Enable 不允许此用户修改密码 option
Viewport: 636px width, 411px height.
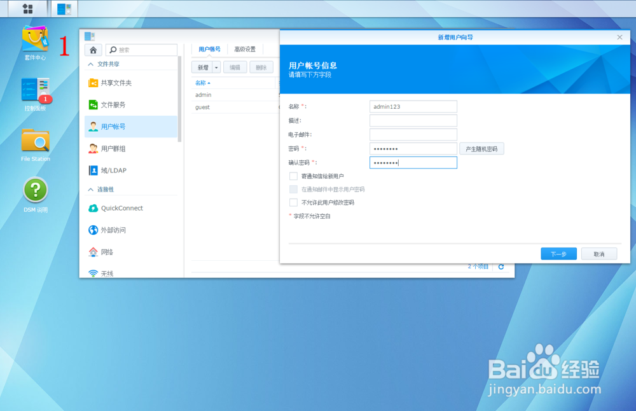[292, 203]
